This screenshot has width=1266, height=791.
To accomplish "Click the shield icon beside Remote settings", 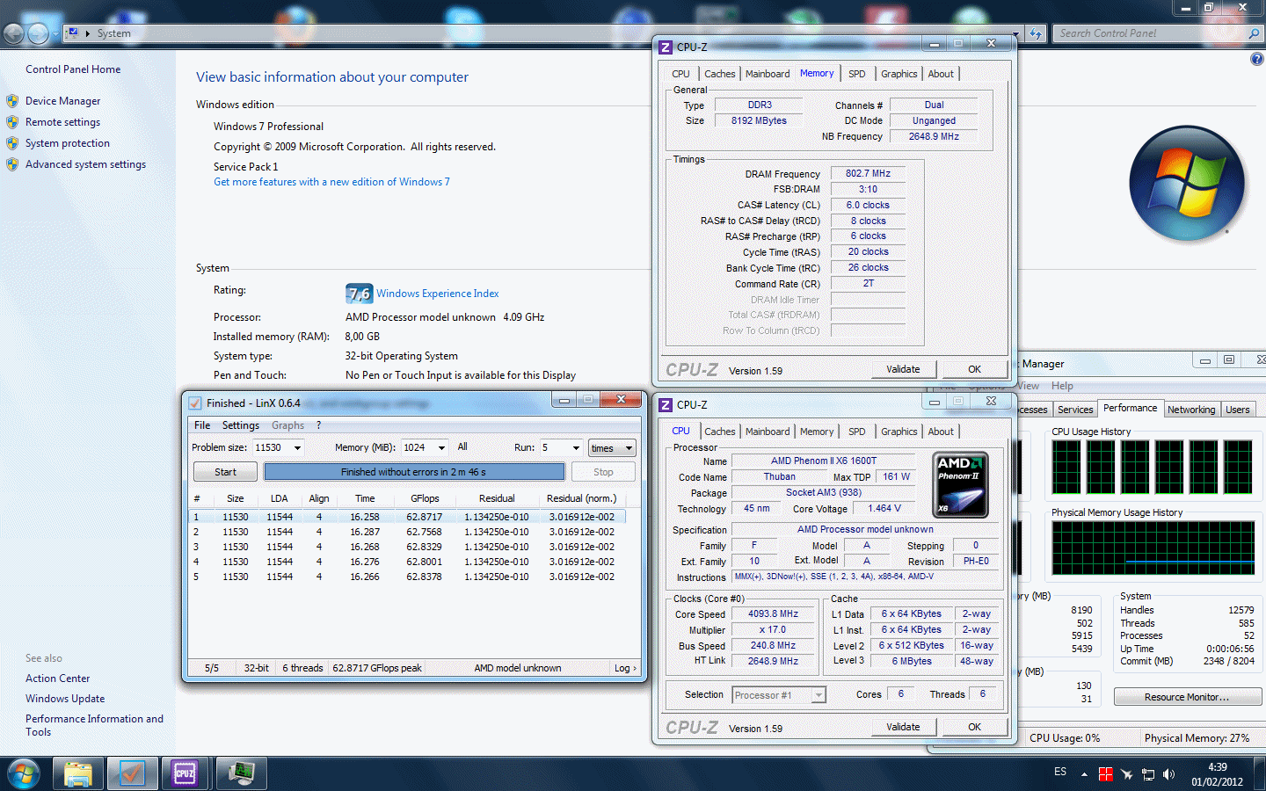I will coord(12,122).
